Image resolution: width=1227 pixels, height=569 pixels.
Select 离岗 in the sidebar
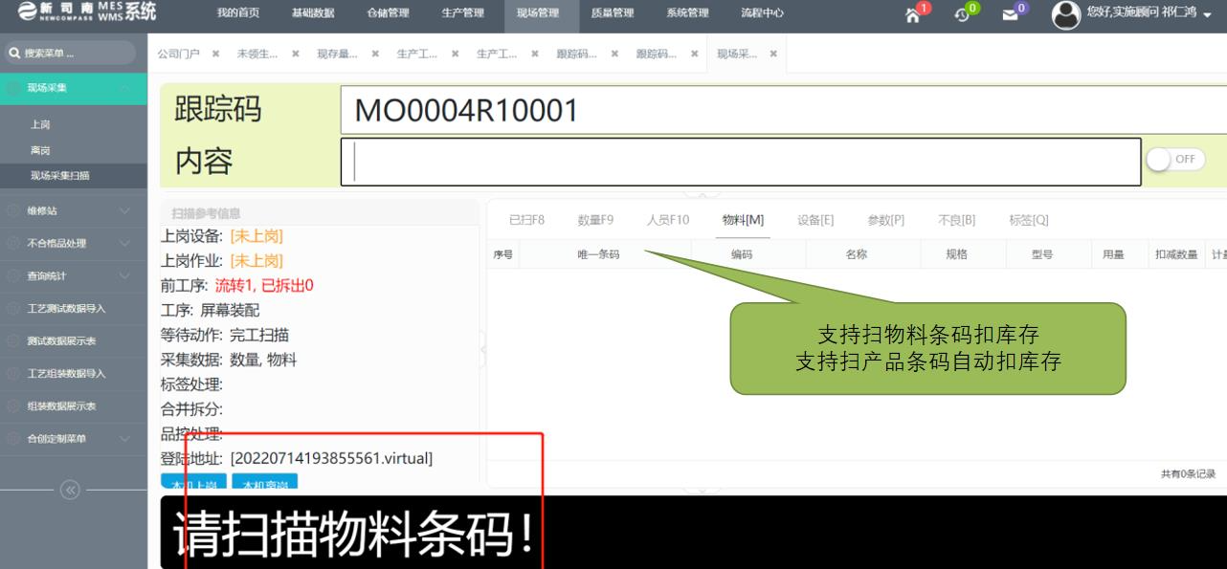point(40,150)
